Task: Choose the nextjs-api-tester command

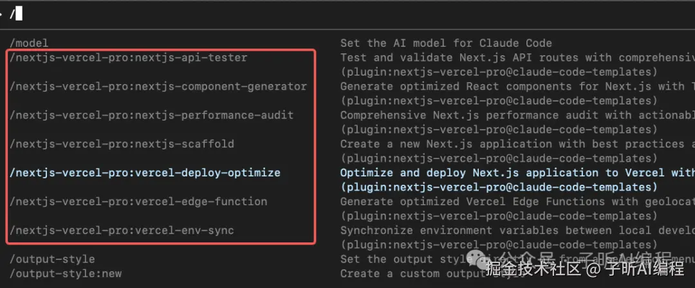Action: (128, 58)
